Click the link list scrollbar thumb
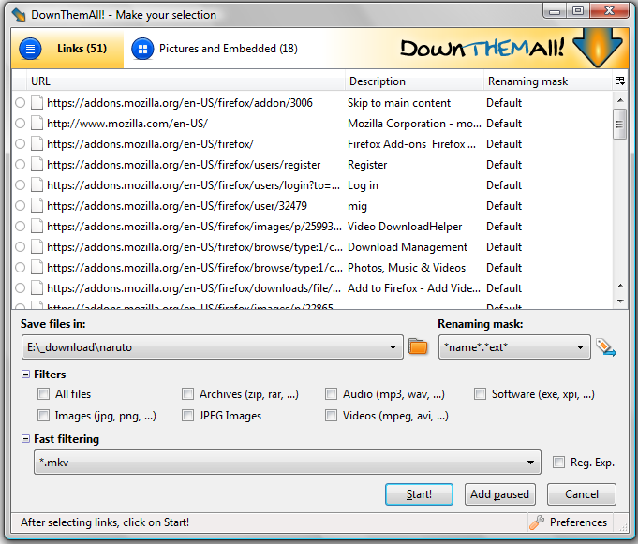638x544 pixels. [x=619, y=124]
